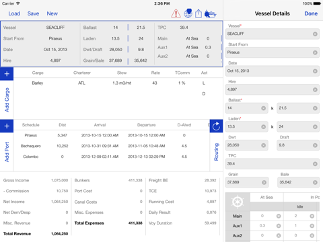Add a new port with plus button

[7, 126]
